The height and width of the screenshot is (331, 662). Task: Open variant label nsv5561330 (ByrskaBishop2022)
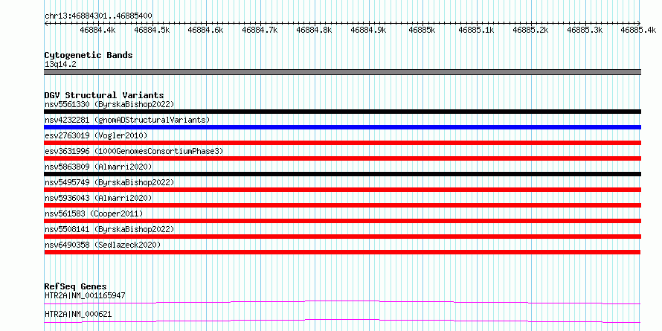pyautogui.click(x=109, y=104)
